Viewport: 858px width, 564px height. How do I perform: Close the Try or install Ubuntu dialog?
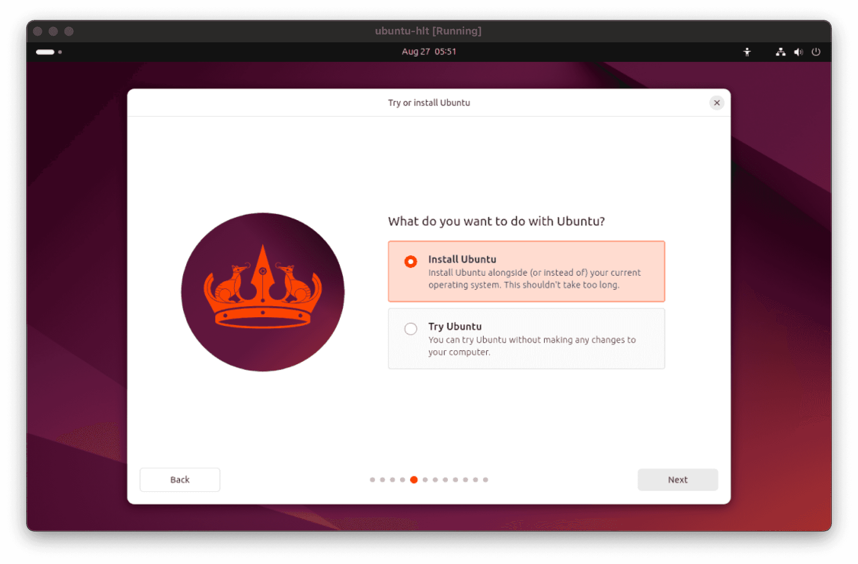tap(717, 103)
